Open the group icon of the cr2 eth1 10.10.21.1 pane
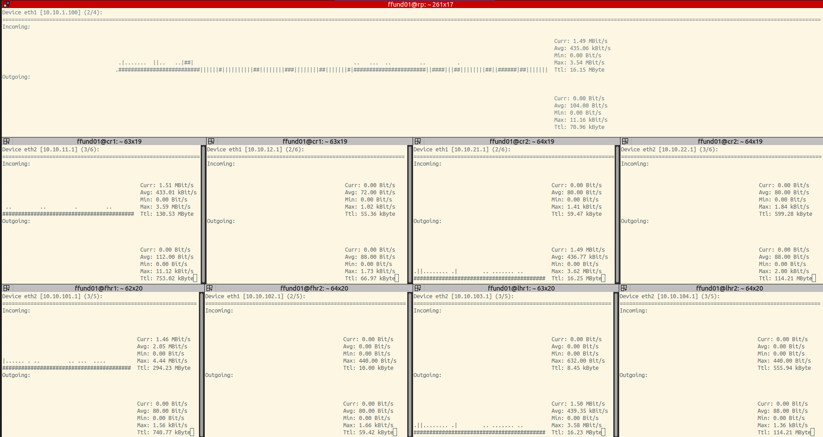Viewport: 823px width, 437px height. click(x=418, y=141)
